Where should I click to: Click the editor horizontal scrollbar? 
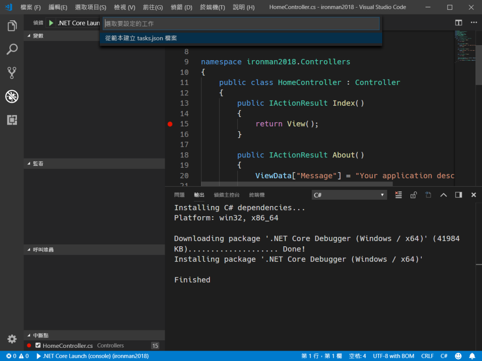point(297,184)
